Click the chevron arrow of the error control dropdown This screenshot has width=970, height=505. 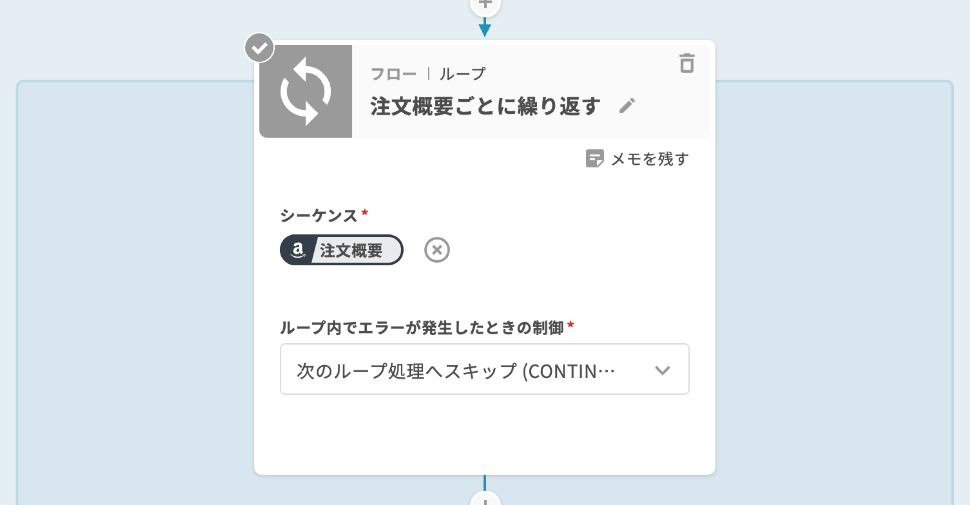662,370
